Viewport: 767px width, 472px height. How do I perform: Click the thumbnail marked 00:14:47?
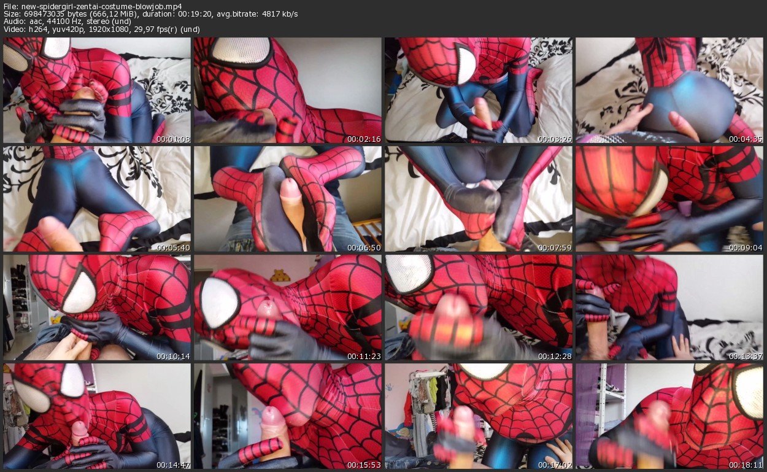click(97, 416)
